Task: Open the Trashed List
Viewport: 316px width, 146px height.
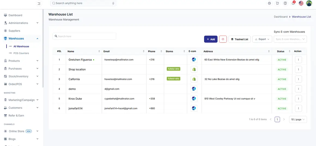Action: click(239, 39)
